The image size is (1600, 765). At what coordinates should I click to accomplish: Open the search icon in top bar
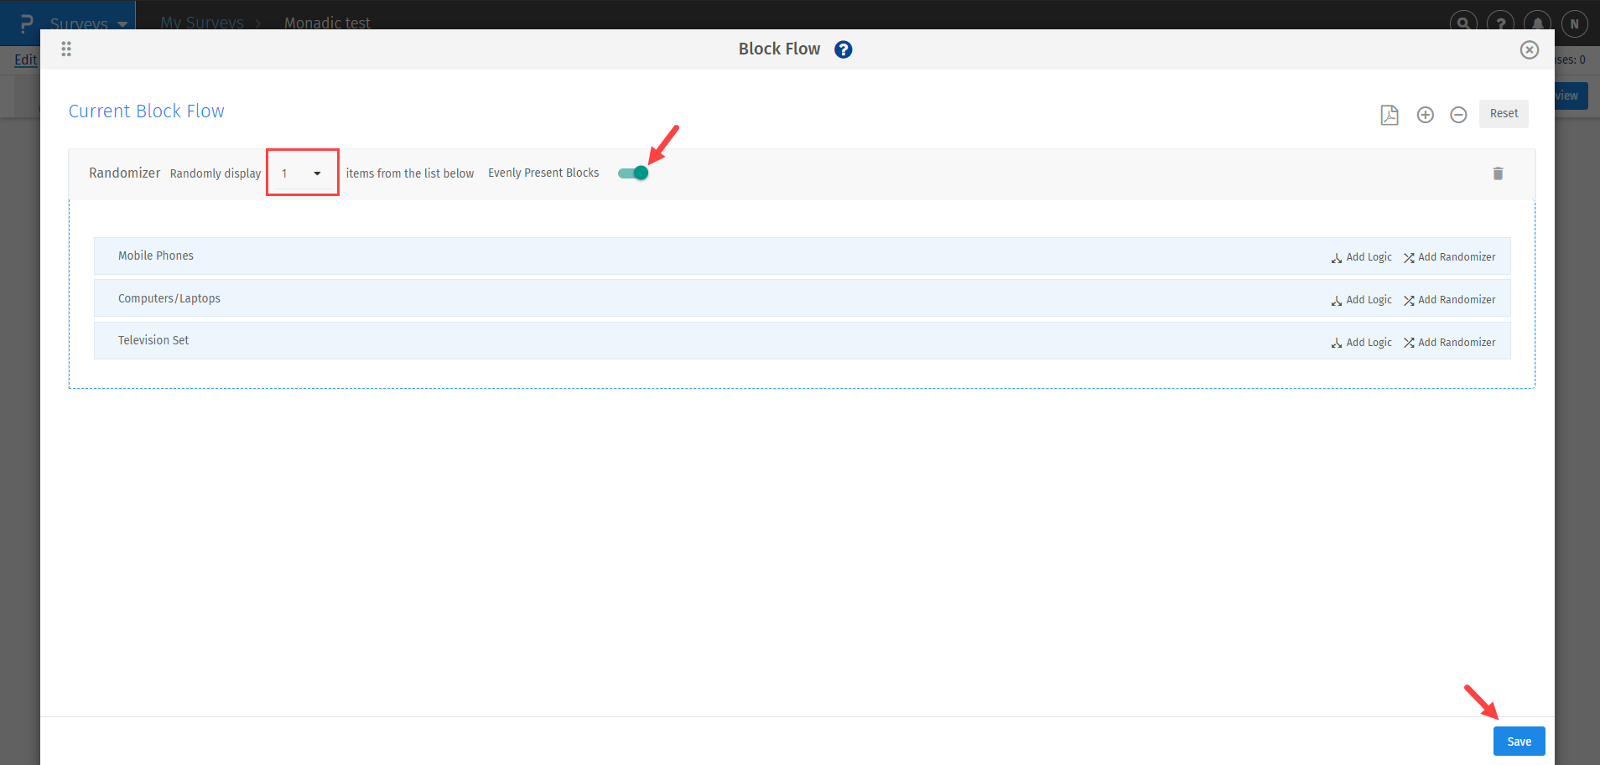click(1463, 23)
